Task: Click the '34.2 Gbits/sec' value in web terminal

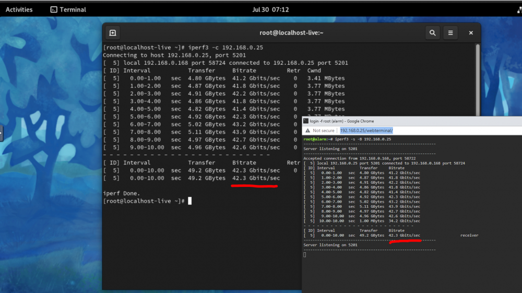Action: pyautogui.click(x=404, y=221)
